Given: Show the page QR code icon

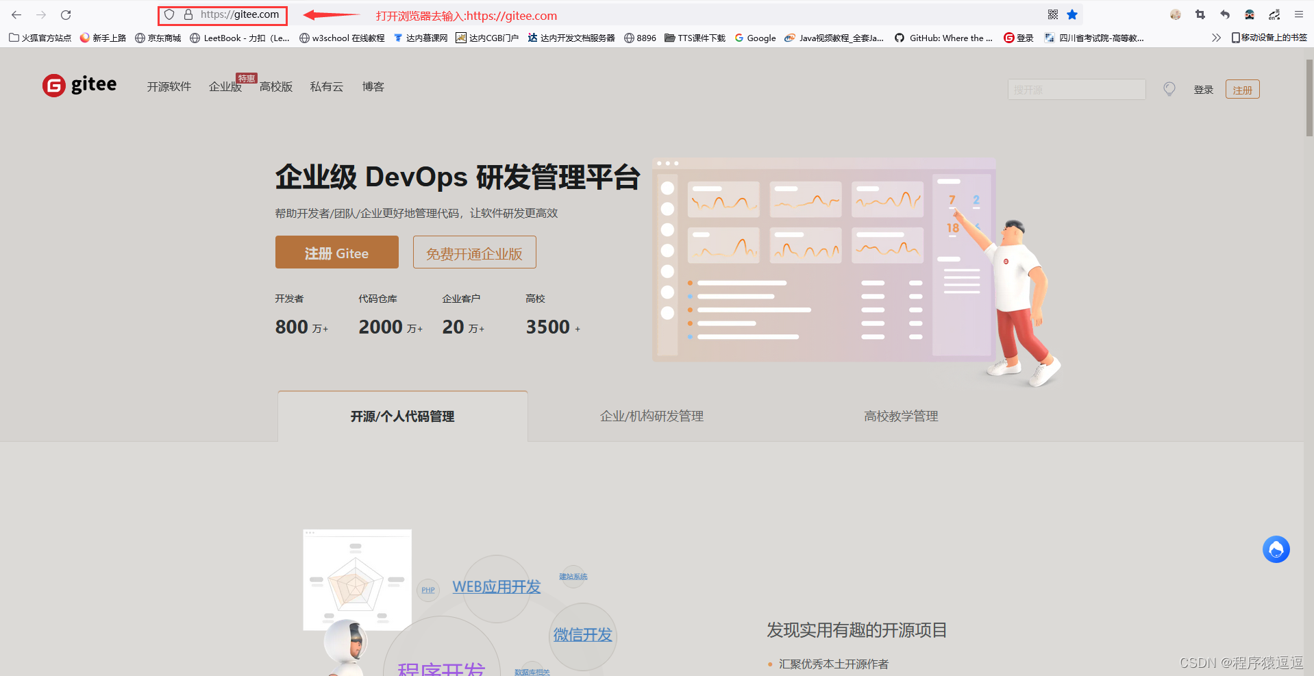Looking at the screenshot, I should coord(1053,14).
